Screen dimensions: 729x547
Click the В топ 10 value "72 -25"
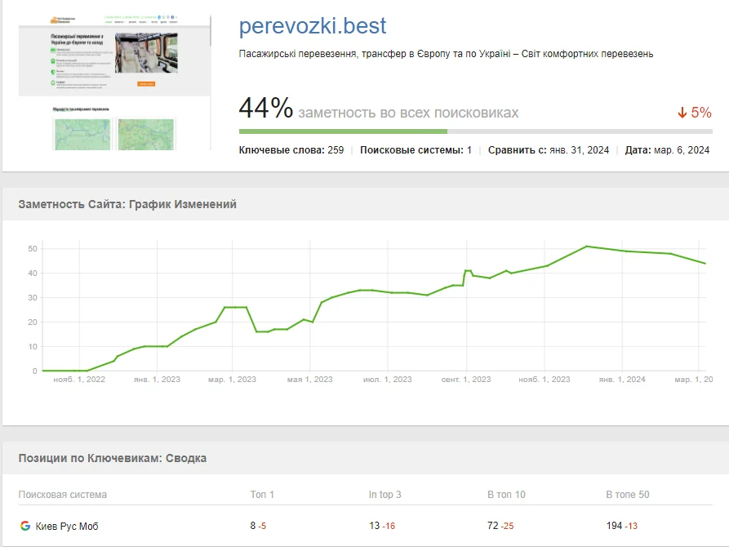coord(500,526)
